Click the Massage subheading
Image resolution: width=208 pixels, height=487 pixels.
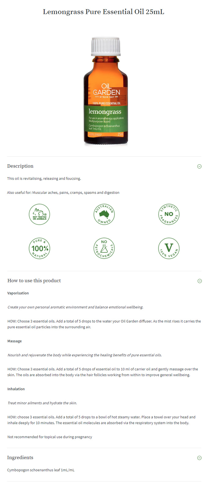tap(15, 341)
